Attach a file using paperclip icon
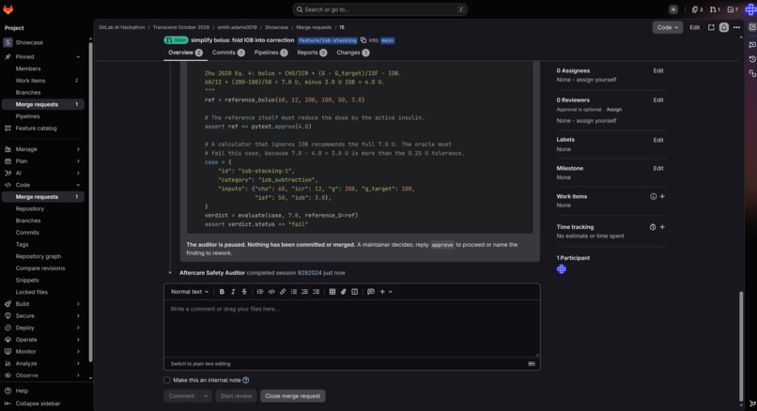 click(x=343, y=292)
